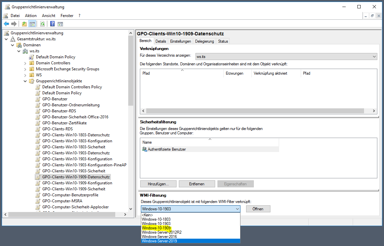Screen dimensions: 384x246
Task: Select GPO-Benutzer-Zertifikate in the tree
Action: 64,123
